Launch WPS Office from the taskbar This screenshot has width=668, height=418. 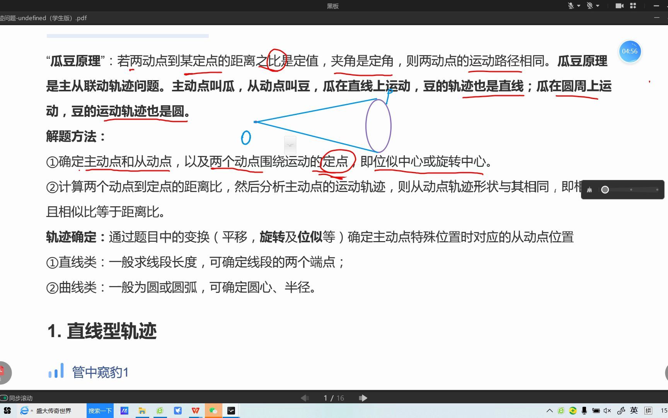[x=196, y=411]
